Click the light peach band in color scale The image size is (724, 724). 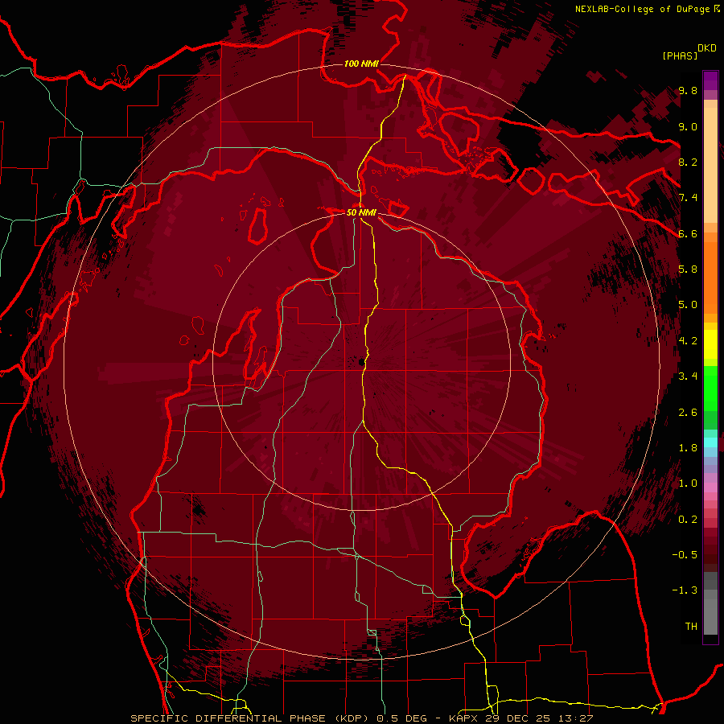[710, 167]
